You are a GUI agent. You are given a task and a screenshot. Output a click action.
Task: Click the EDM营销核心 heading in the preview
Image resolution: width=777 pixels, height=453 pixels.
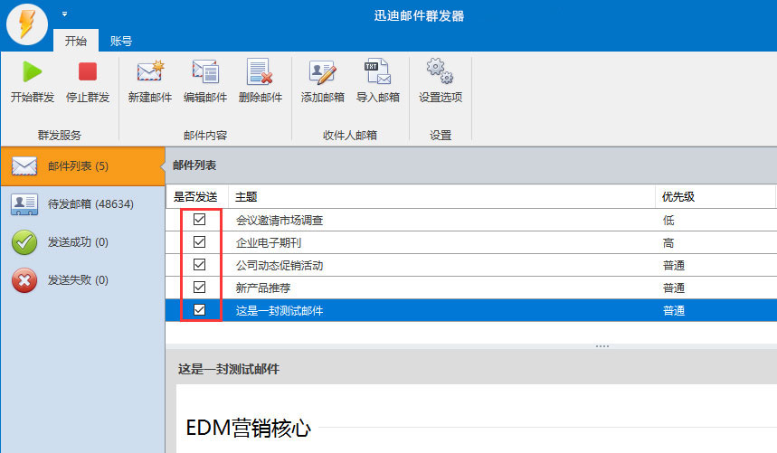[248, 429]
